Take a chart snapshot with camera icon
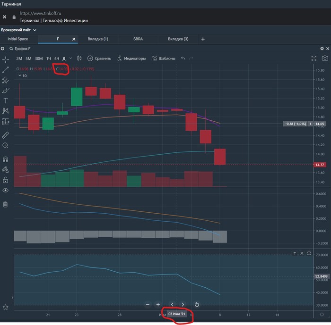The height and width of the screenshot is (325, 331). [325, 58]
